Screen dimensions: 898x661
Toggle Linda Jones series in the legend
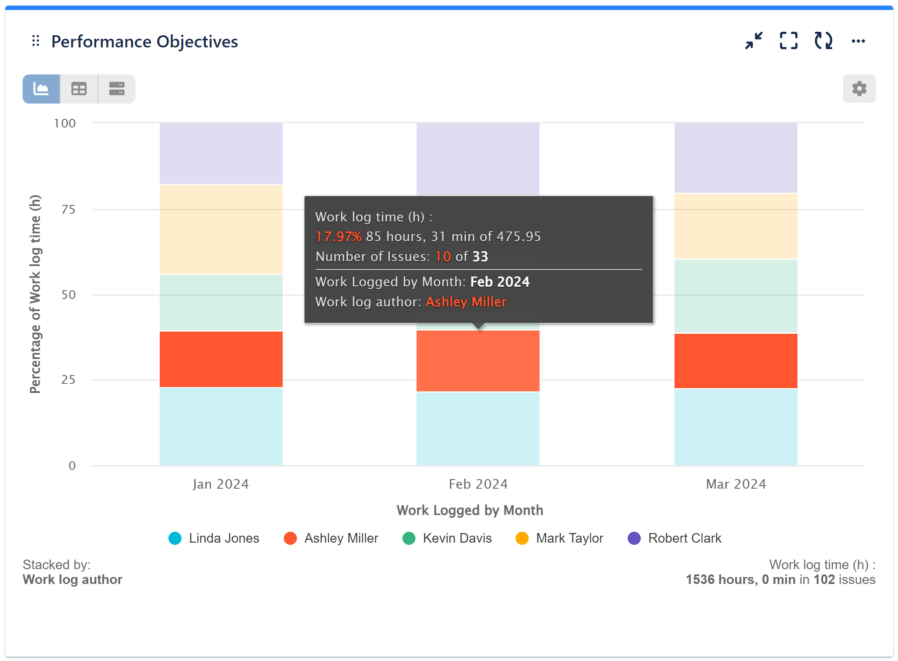[214, 538]
